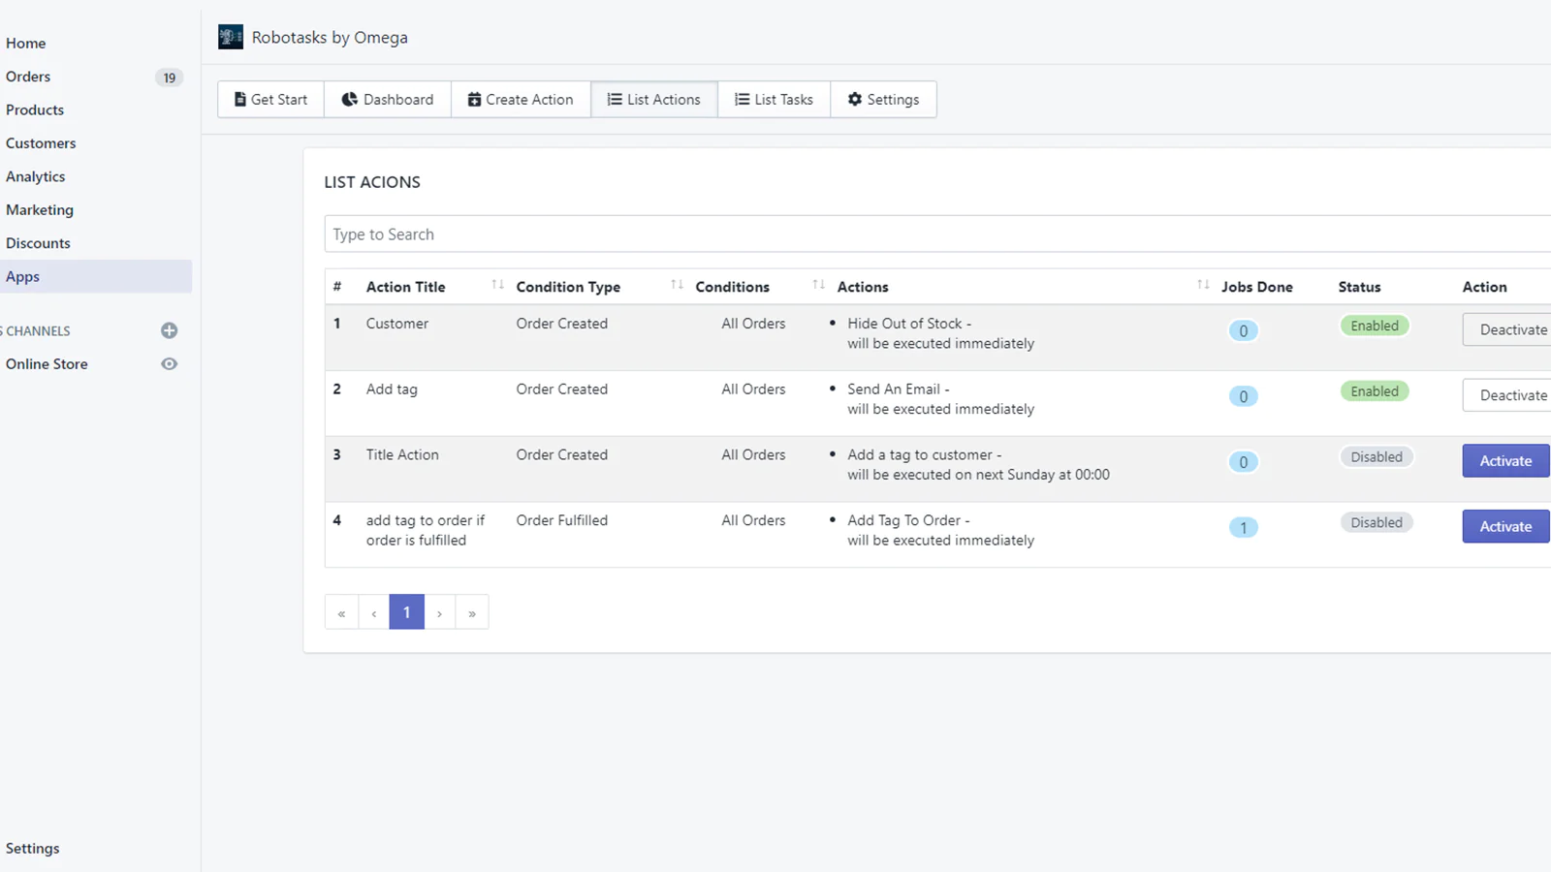Deactivate the Customer action
Screen dimensions: 1551x872
(1512, 329)
